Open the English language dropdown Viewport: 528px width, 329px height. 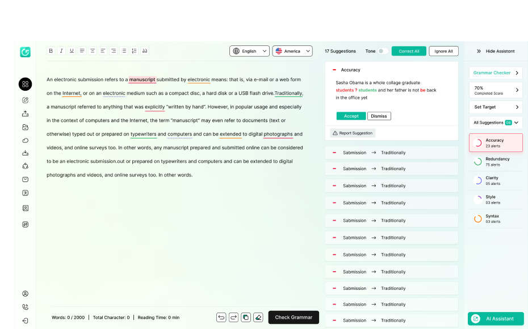click(249, 51)
